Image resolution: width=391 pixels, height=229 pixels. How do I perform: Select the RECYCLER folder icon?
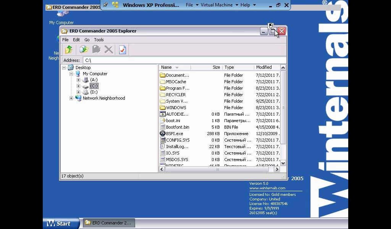point(163,95)
